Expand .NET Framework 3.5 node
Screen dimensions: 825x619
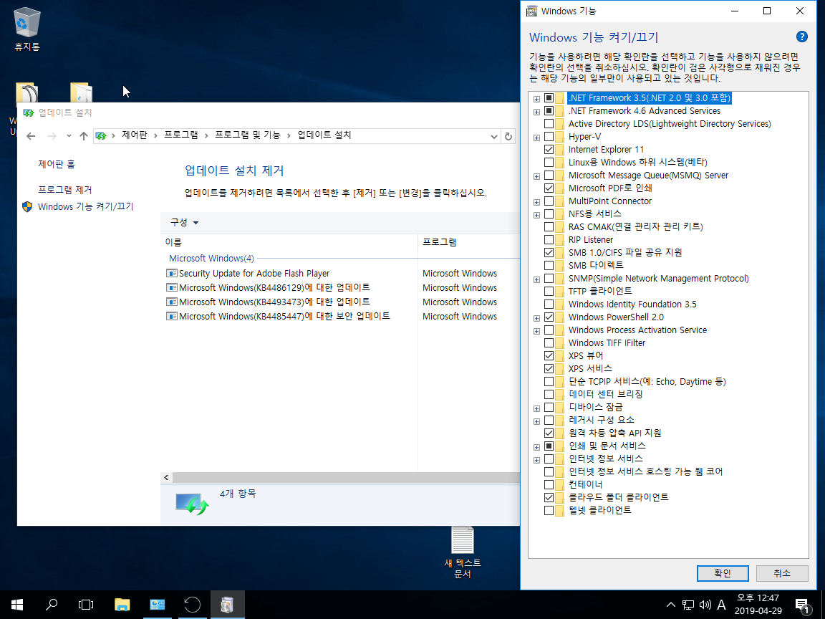(536, 99)
